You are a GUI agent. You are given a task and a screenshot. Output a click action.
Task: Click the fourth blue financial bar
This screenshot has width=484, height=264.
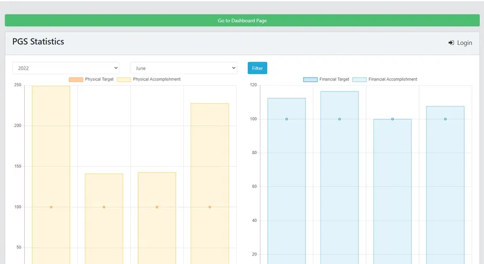[445, 185]
